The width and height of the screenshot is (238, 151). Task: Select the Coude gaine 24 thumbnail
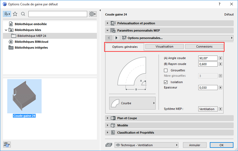pyautogui.click(x=24, y=96)
